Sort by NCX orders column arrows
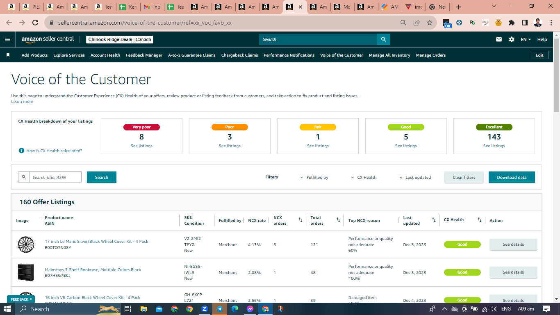The image size is (560, 315). click(300, 220)
